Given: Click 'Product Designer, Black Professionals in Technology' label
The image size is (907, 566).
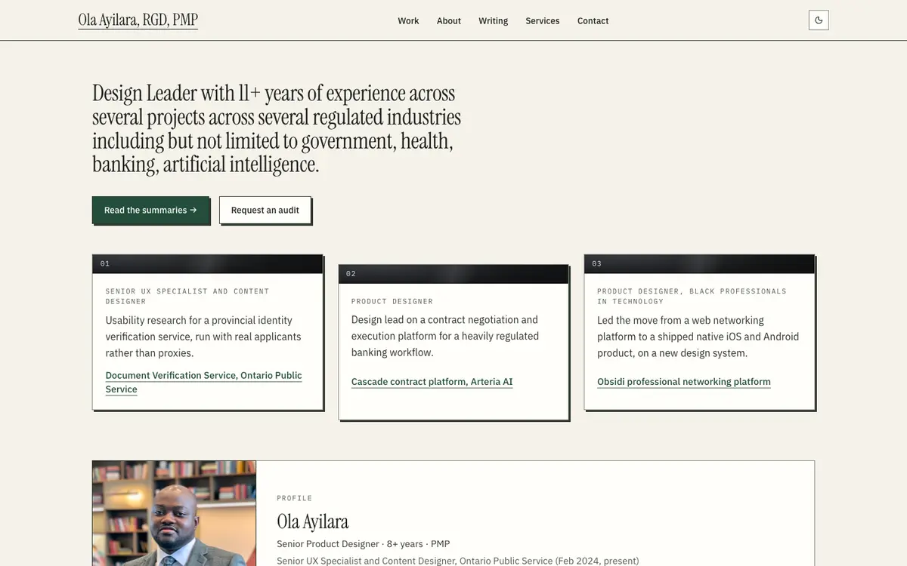Looking at the screenshot, I should click(692, 296).
